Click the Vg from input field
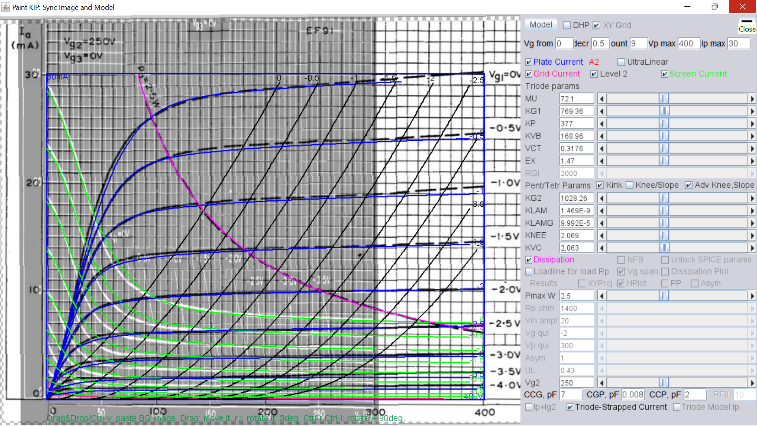Viewport: 757px width, 426px height. tap(564, 43)
